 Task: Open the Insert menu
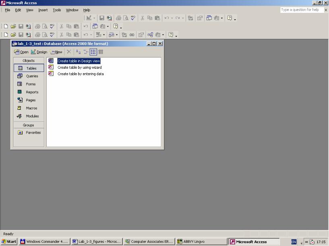point(43,10)
